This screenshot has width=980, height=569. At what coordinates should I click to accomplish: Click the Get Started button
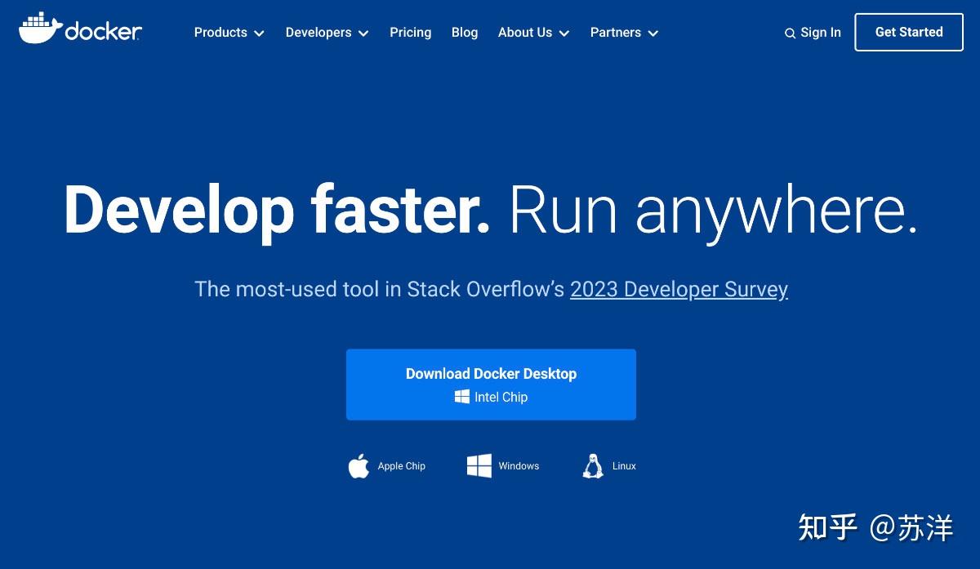point(908,32)
